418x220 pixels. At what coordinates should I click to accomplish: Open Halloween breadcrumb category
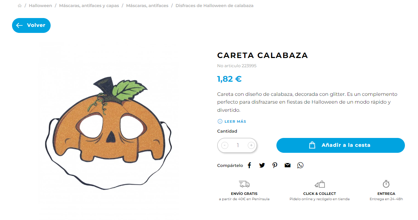(40, 6)
